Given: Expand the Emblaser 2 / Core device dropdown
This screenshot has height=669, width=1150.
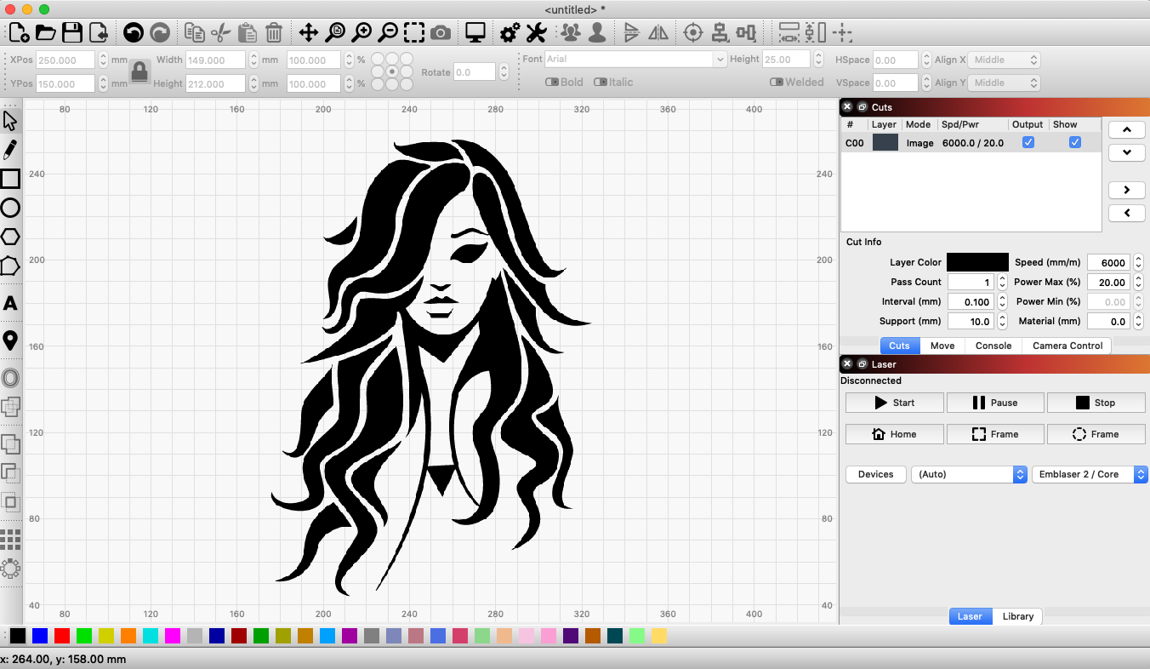Looking at the screenshot, I should pos(1090,474).
